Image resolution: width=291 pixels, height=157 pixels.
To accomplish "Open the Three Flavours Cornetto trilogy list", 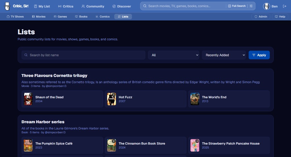I will click(x=54, y=76).
